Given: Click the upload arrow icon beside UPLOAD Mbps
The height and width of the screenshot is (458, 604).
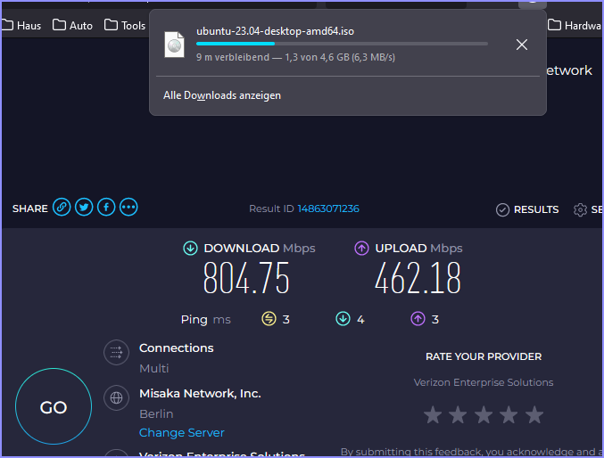Looking at the screenshot, I should pos(361,249).
